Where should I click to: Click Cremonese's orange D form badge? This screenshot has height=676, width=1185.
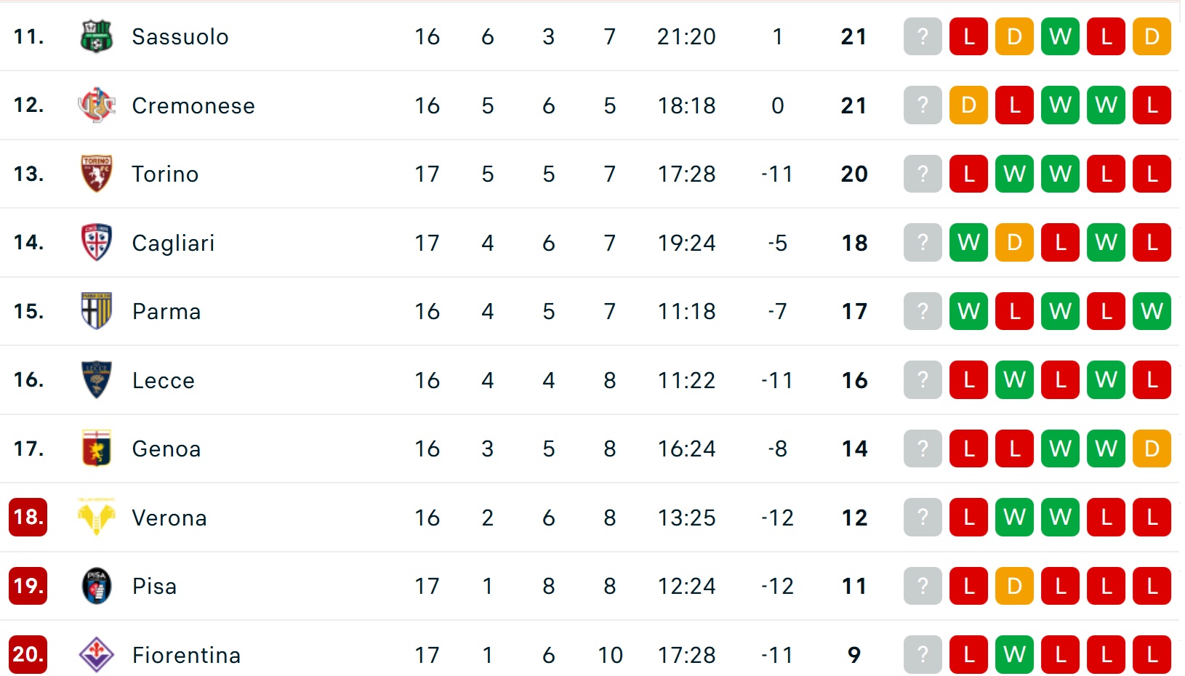[x=968, y=105]
